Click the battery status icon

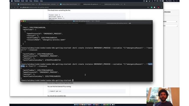tap(163, 1)
